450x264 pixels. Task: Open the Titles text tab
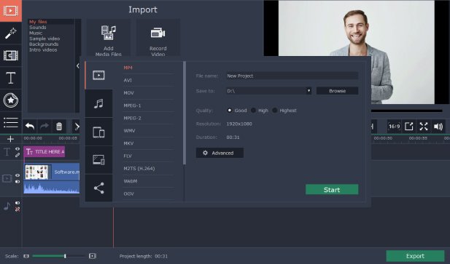11,78
